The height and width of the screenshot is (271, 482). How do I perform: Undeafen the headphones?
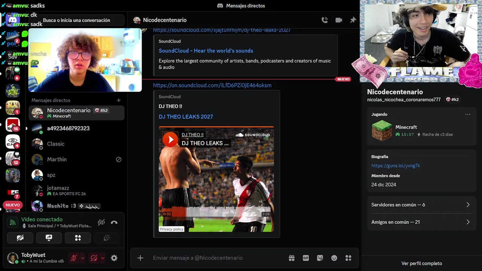[94, 258]
